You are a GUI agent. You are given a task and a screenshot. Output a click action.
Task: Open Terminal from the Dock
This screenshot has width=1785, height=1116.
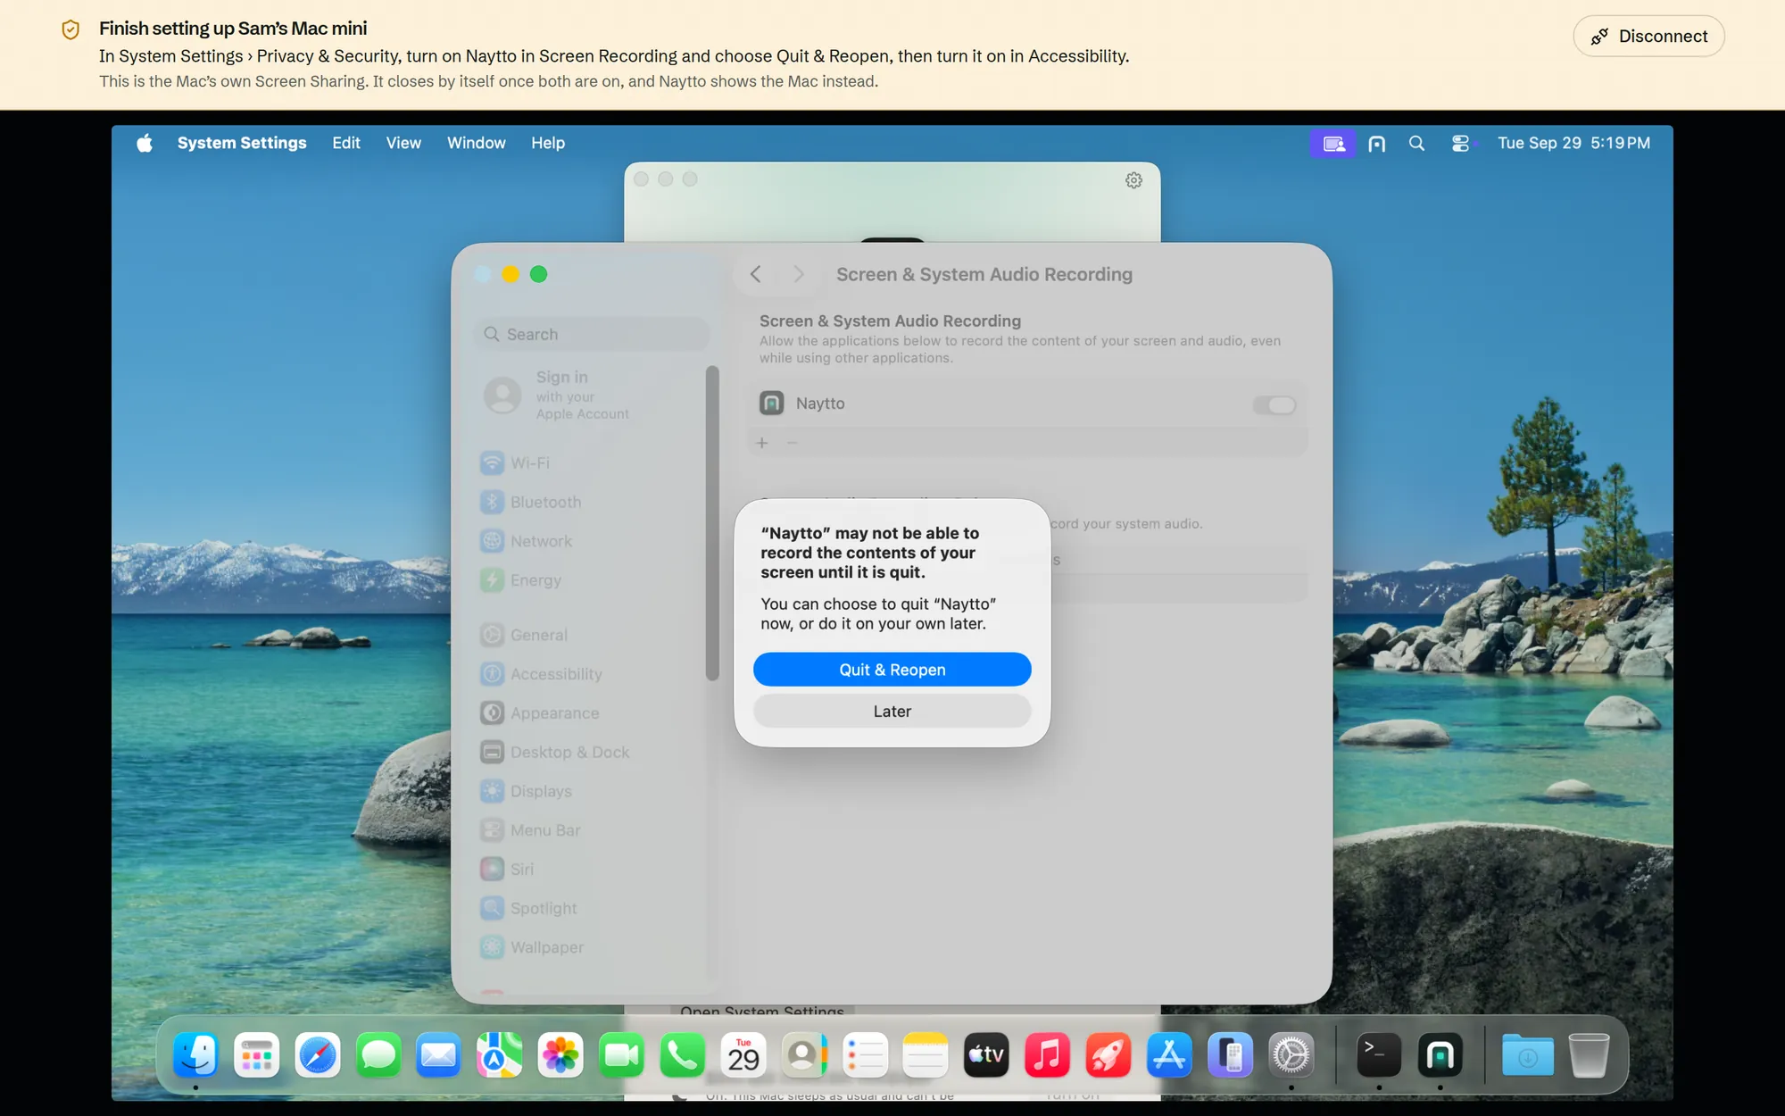1379,1056
